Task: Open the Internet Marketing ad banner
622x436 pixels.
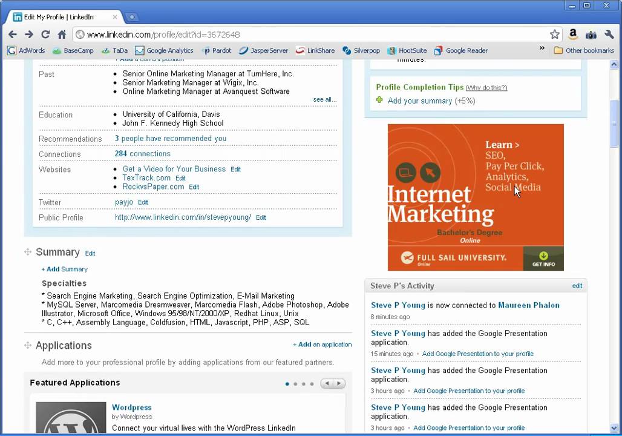Action: (x=476, y=197)
